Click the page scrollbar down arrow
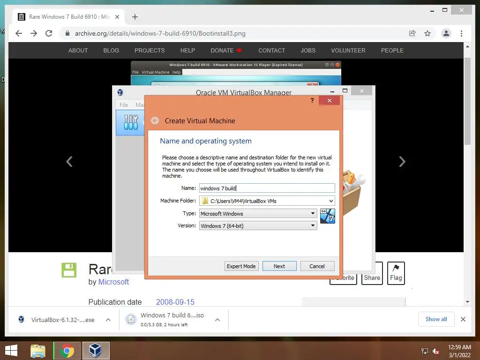Screen dimensions: 480x360 467,302
